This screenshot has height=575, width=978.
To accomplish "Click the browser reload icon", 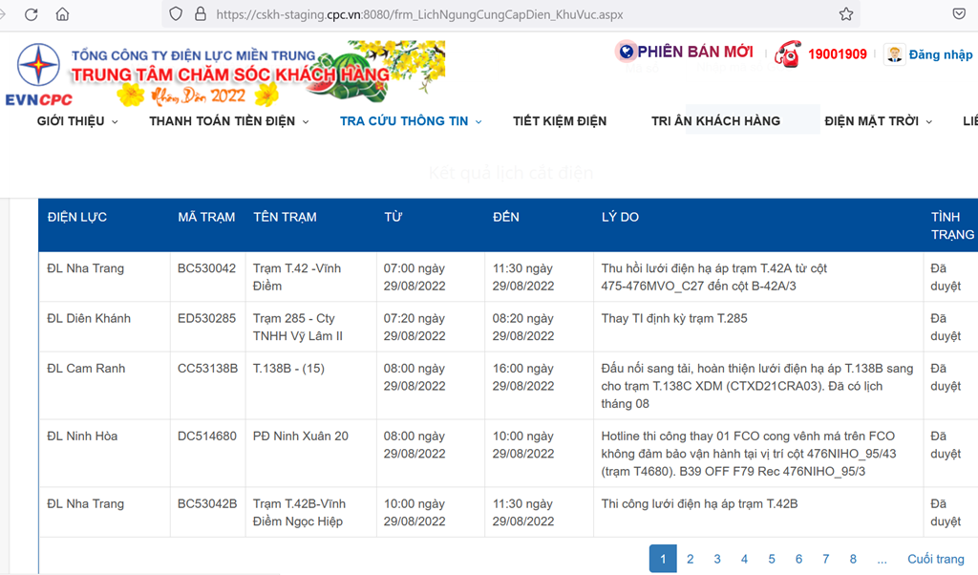I will (x=32, y=14).
